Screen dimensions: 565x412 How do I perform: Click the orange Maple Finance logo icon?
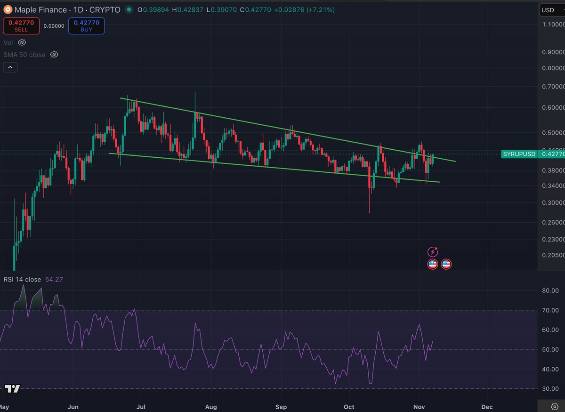pos(8,9)
